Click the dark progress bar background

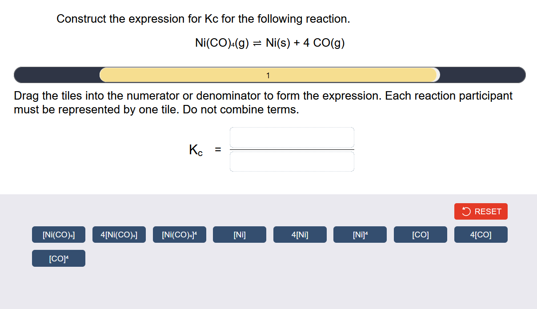tap(53, 75)
